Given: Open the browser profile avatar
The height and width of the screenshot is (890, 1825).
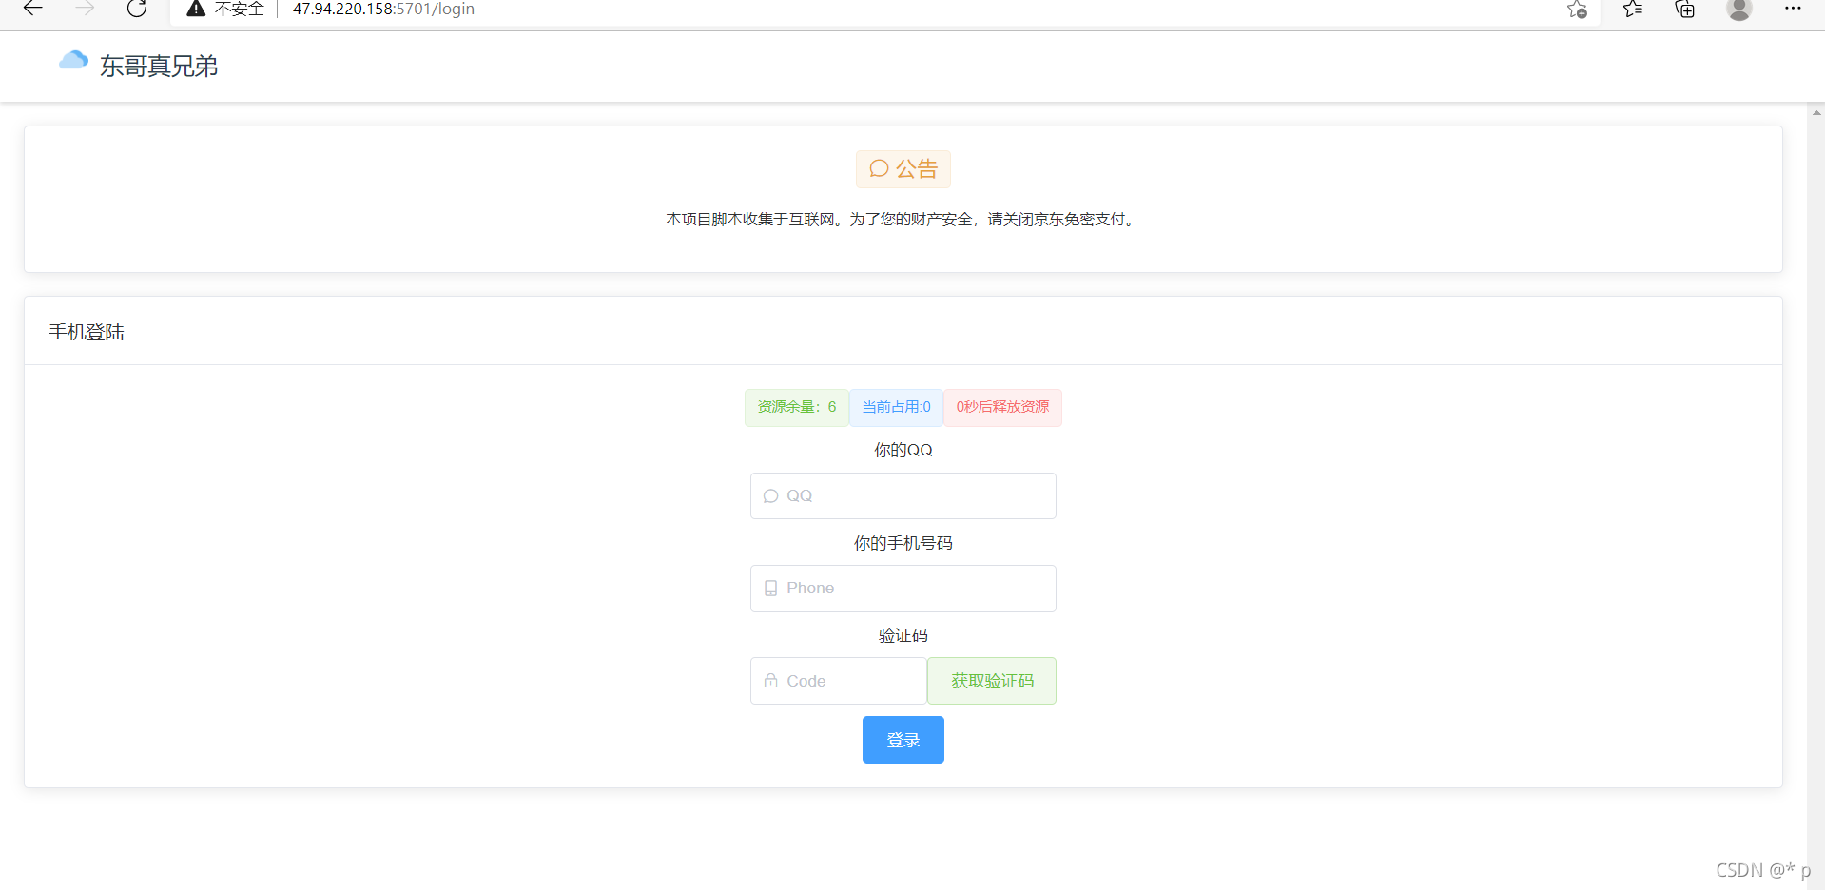Looking at the screenshot, I should (1739, 10).
